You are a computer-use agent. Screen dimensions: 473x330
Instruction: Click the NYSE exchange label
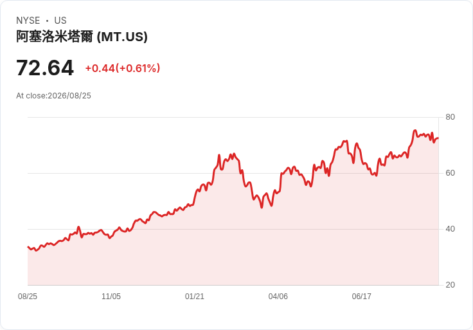(x=28, y=21)
